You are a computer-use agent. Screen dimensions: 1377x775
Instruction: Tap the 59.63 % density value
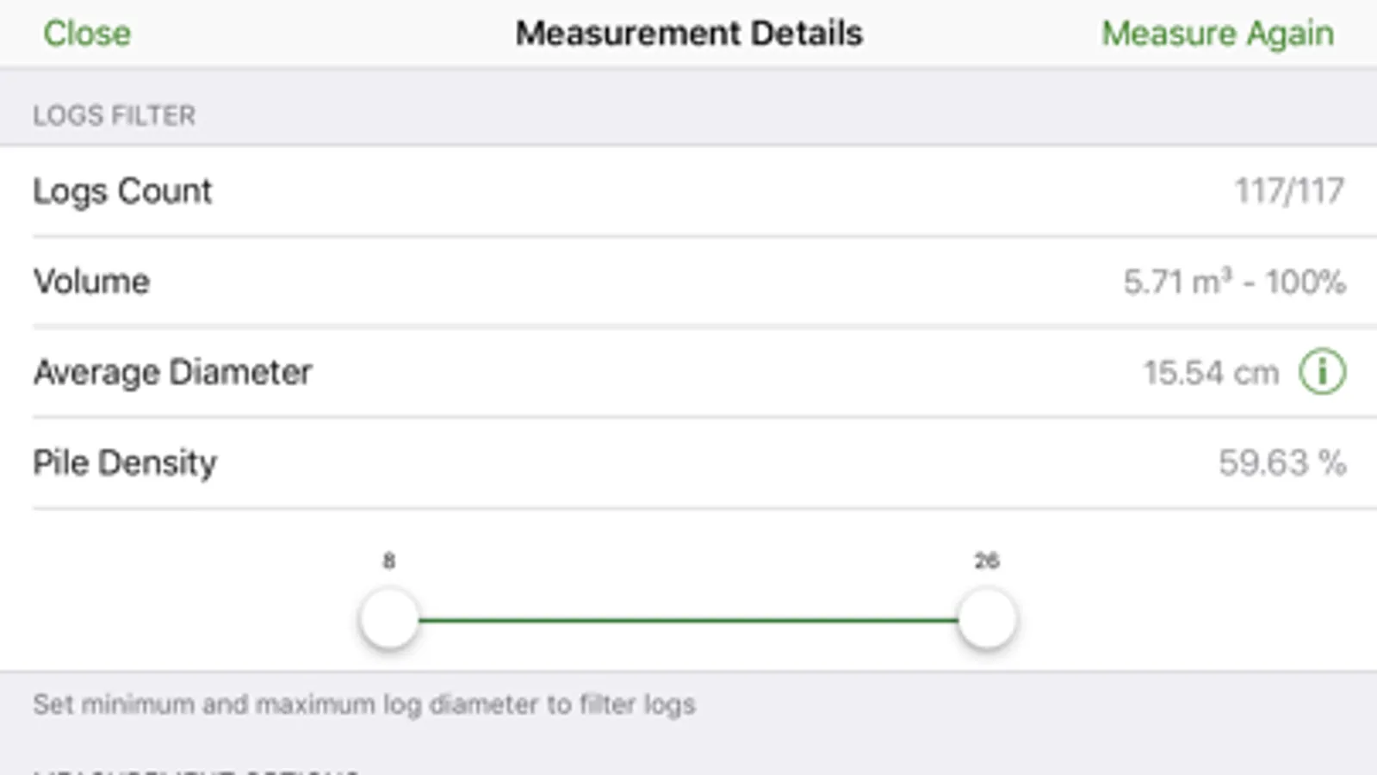pyautogui.click(x=1281, y=463)
